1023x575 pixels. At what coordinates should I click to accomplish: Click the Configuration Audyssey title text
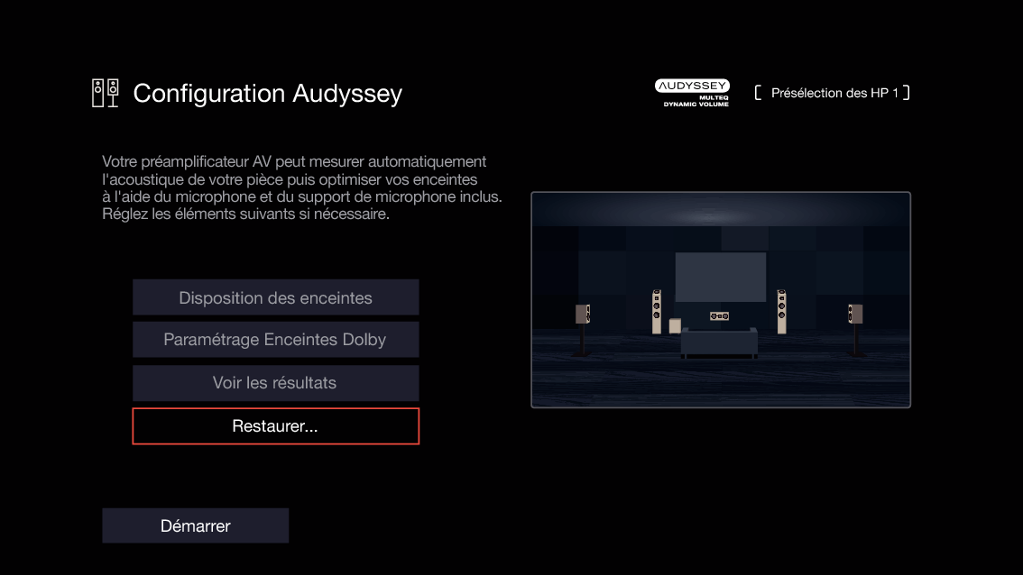(x=267, y=94)
